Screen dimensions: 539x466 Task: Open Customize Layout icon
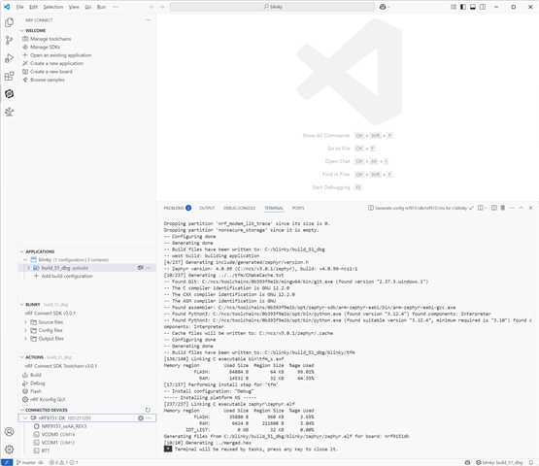coord(454,7)
